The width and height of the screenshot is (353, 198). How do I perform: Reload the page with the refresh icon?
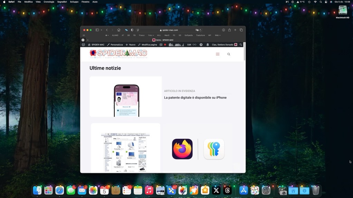[200, 30]
